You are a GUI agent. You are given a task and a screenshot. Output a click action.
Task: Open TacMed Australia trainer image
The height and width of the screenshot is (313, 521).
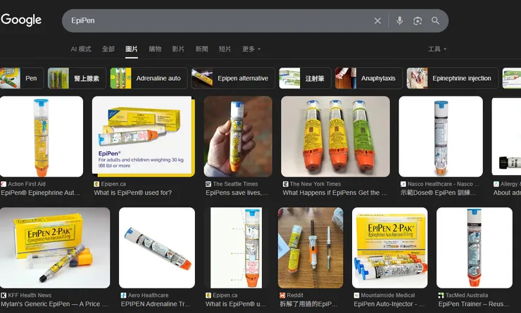[474, 248]
